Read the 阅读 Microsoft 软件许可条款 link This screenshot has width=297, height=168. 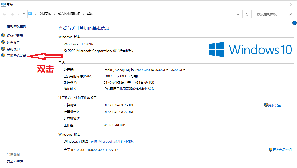pos(112,142)
